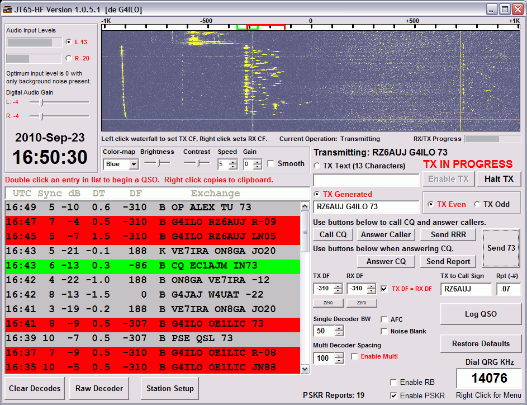Click the Zero button under RX DF

click(x=362, y=303)
